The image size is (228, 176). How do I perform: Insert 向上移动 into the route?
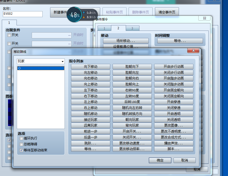(91, 84)
